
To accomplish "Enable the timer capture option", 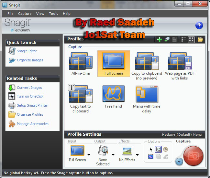I will [x=165, y=149].
